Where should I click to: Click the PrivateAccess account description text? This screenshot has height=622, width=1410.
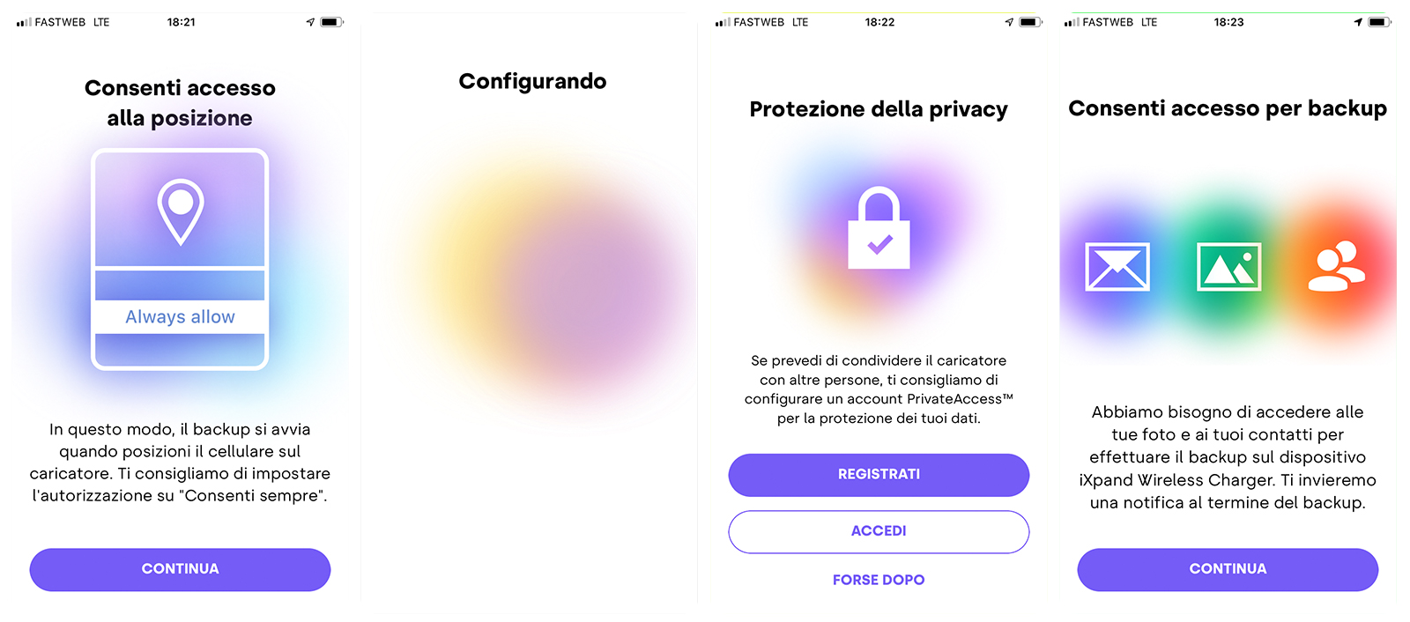(x=879, y=389)
